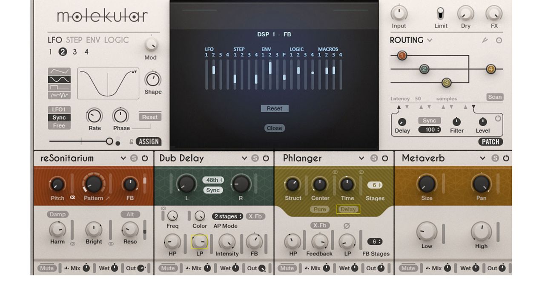The image size is (545, 306).
Task: Click the Input level knob
Action: pyautogui.click(x=399, y=13)
